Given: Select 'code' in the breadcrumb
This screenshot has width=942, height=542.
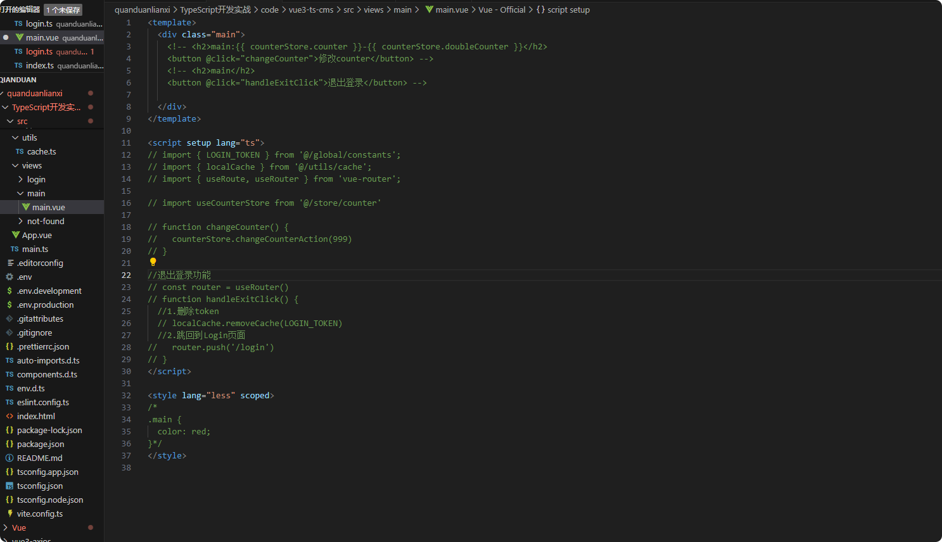Looking at the screenshot, I should pos(270,9).
